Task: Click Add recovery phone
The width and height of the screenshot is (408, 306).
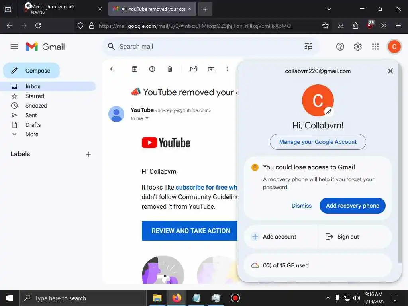Action: coord(352,206)
